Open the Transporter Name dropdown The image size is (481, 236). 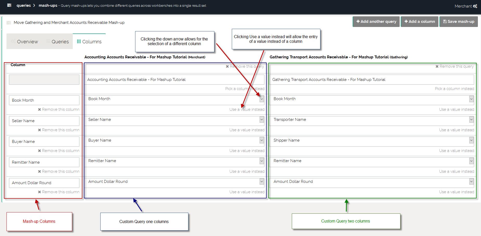pyautogui.click(x=471, y=120)
